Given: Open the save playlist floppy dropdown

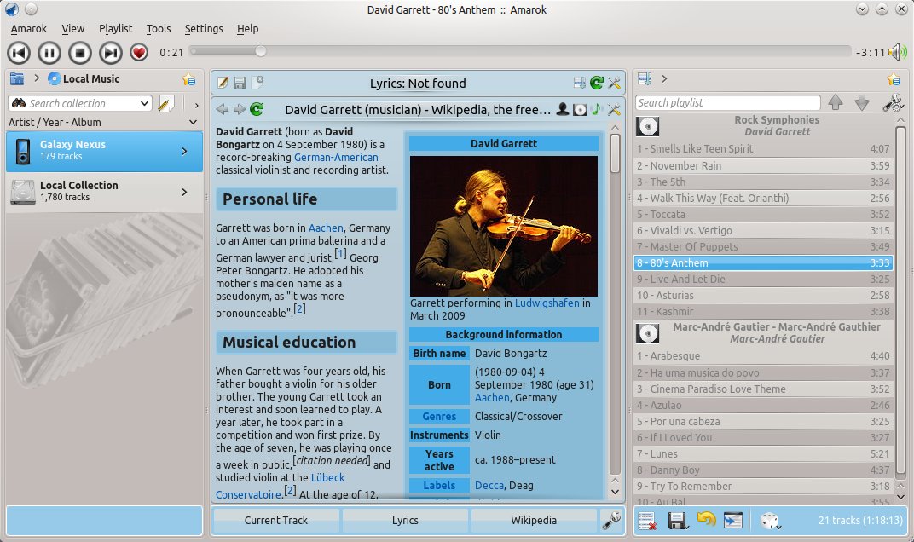Looking at the screenshot, I should pyautogui.click(x=678, y=521).
